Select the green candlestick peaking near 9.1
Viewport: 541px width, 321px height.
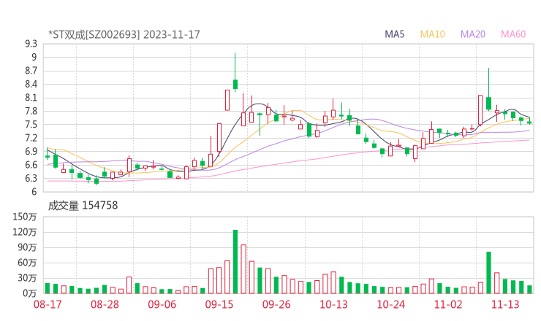pos(235,84)
